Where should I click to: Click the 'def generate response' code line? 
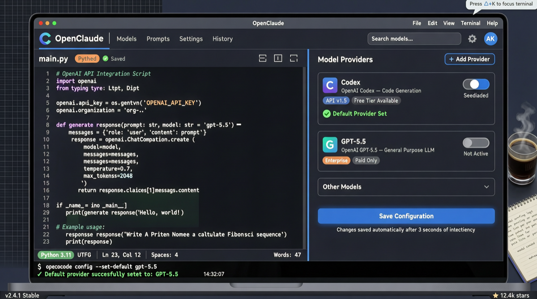[149, 125]
